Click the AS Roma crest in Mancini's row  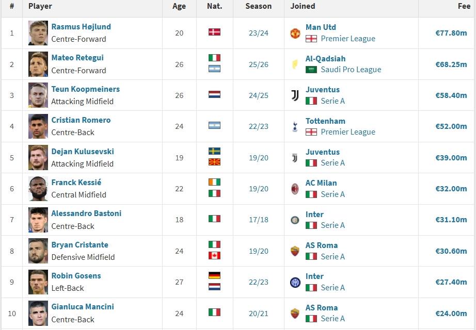(x=295, y=313)
